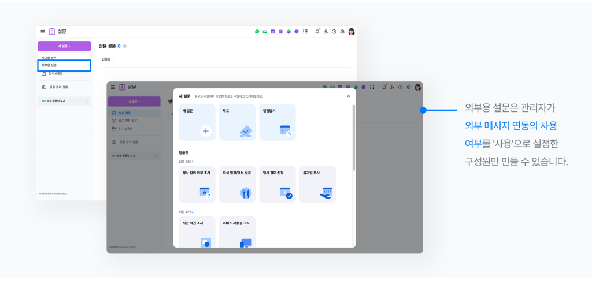The height and width of the screenshot is (292, 592).
Task: Click the info icon next to 받은 설문 count
Action: click(125, 46)
